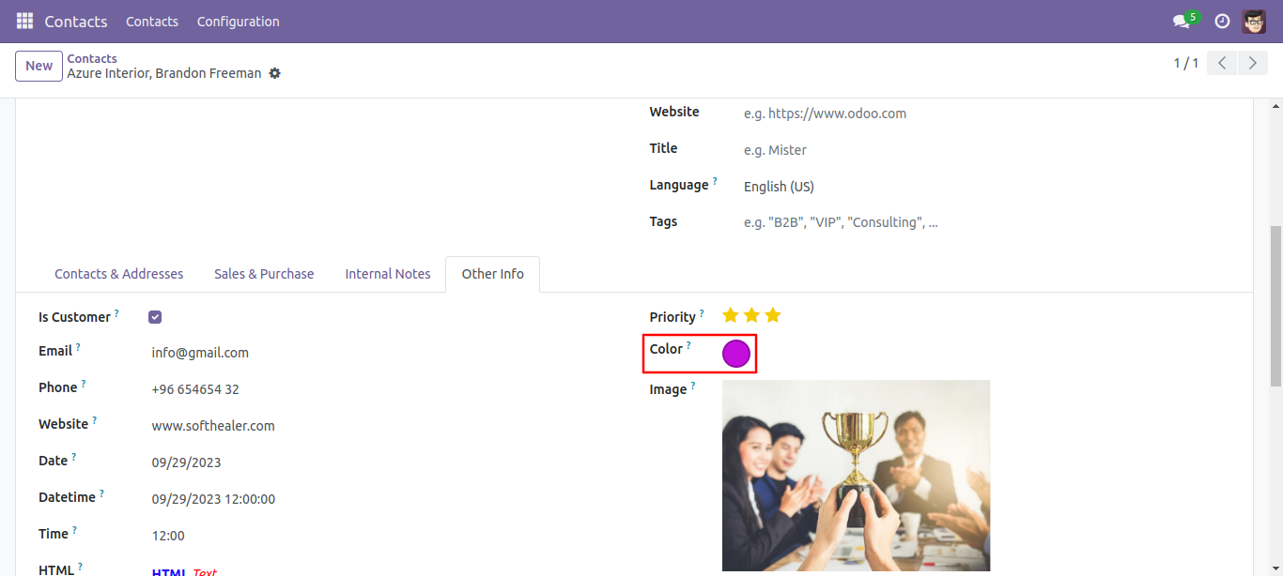Set priority to first star
Screen dimensions: 1283x576
[x=731, y=315]
